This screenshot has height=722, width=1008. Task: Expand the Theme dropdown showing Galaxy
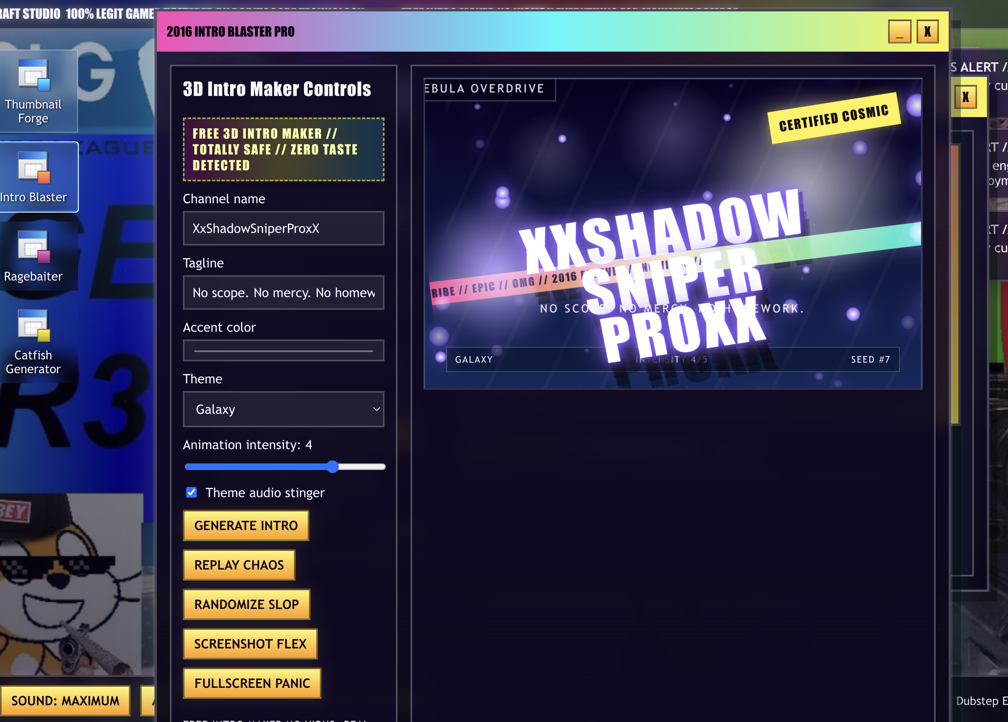click(x=284, y=409)
